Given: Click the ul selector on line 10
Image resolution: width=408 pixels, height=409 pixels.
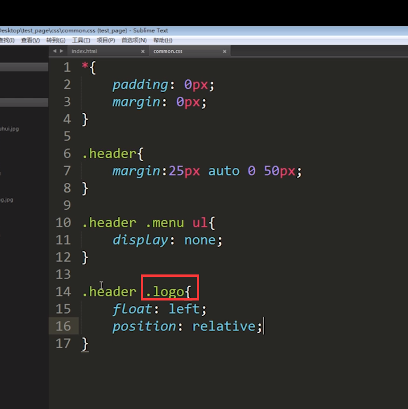Looking at the screenshot, I should (x=200, y=222).
